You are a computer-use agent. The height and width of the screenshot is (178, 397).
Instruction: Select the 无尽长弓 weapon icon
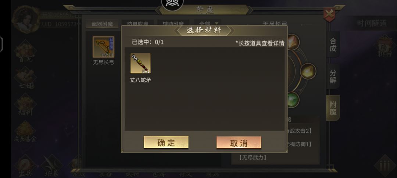pyautogui.click(x=103, y=47)
